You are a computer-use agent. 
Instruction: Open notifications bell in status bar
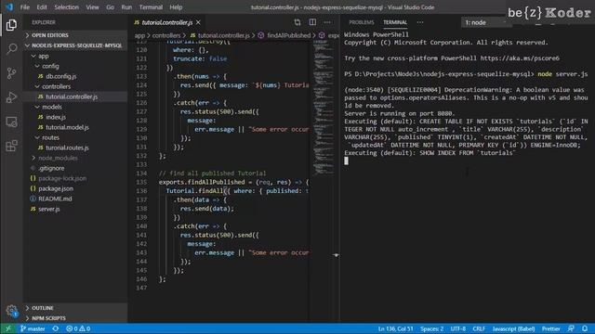585,328
